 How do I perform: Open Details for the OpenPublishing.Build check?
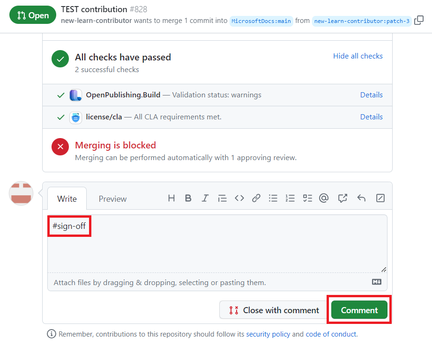[372, 95]
